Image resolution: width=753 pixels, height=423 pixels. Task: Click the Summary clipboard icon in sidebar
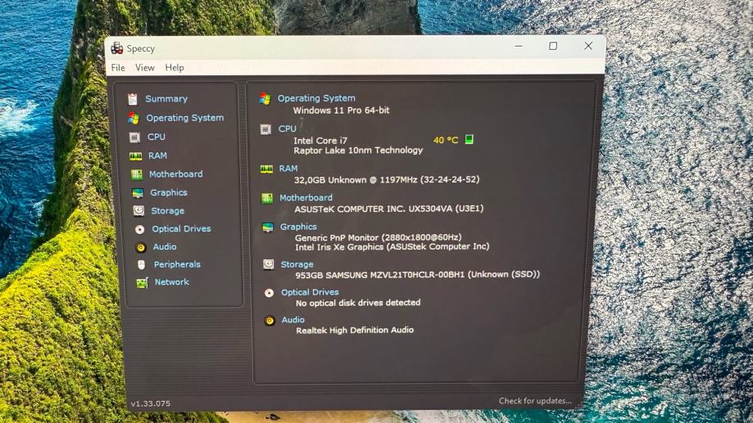tap(133, 99)
